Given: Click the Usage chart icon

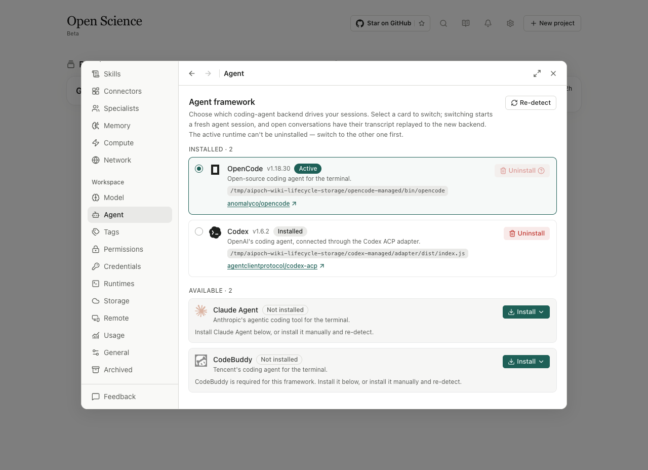Looking at the screenshot, I should tap(96, 335).
